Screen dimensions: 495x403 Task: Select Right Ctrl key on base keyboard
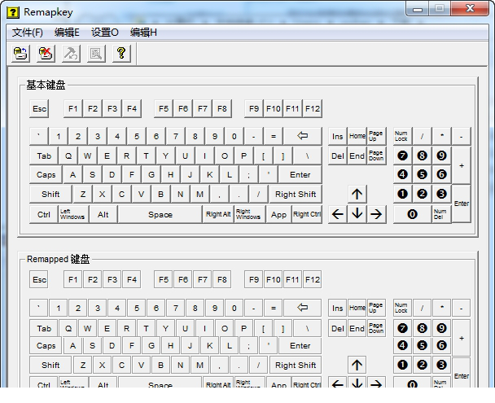click(x=307, y=214)
